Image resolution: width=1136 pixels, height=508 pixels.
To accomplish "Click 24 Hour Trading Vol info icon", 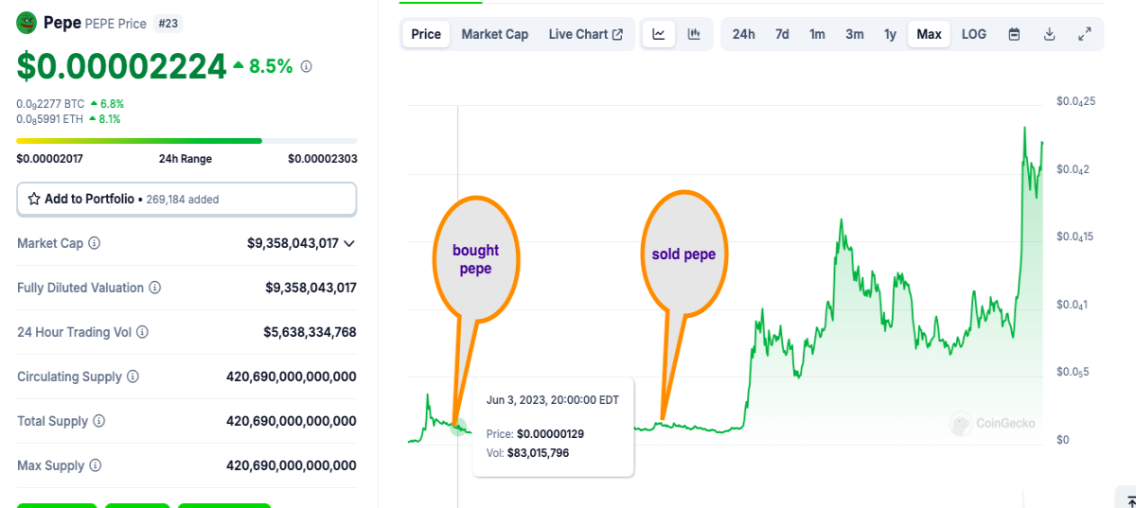I will 142,332.
